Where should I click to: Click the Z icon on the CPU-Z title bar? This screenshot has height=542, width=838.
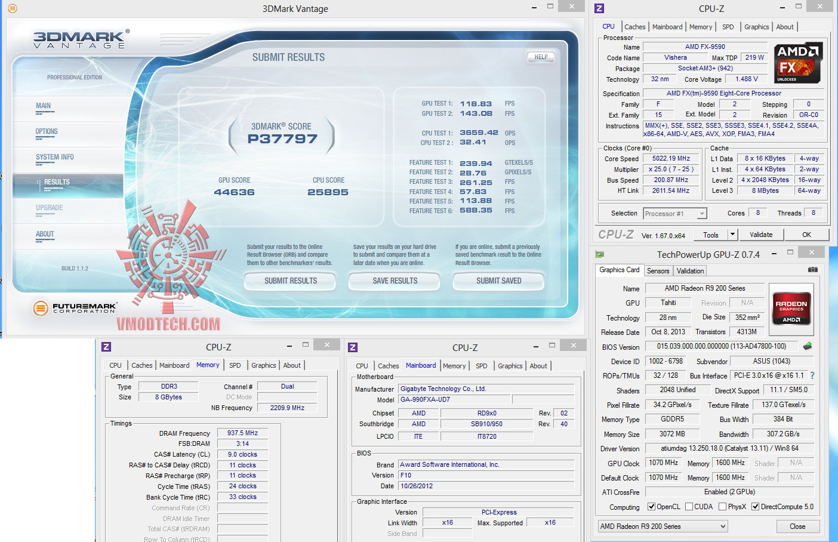(x=600, y=8)
